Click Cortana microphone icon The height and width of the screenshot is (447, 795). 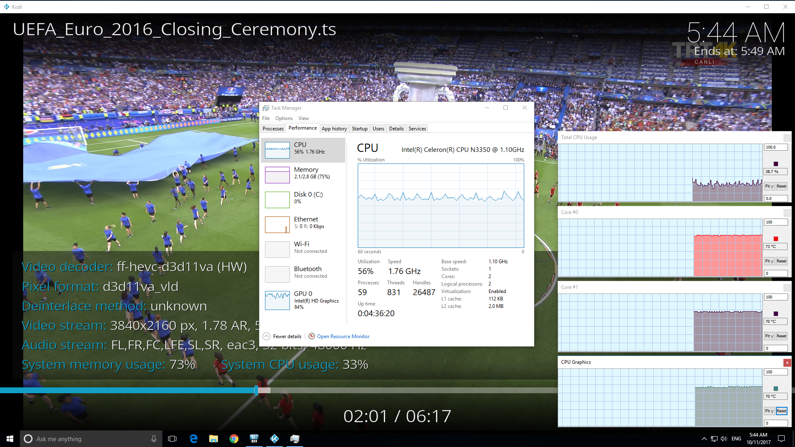(154, 439)
